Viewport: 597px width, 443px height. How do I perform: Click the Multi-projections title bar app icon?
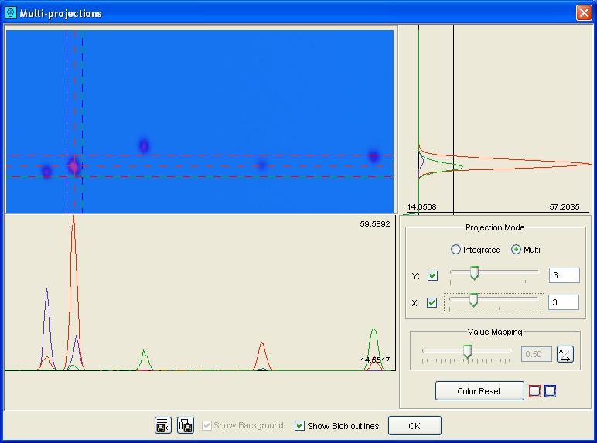click(10, 13)
